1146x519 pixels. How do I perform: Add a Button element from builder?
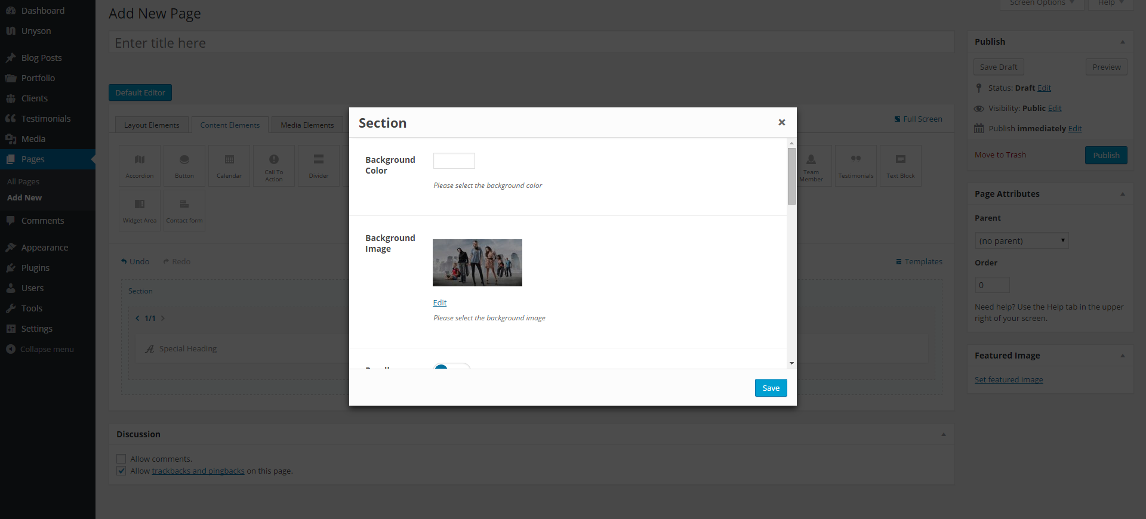point(184,165)
